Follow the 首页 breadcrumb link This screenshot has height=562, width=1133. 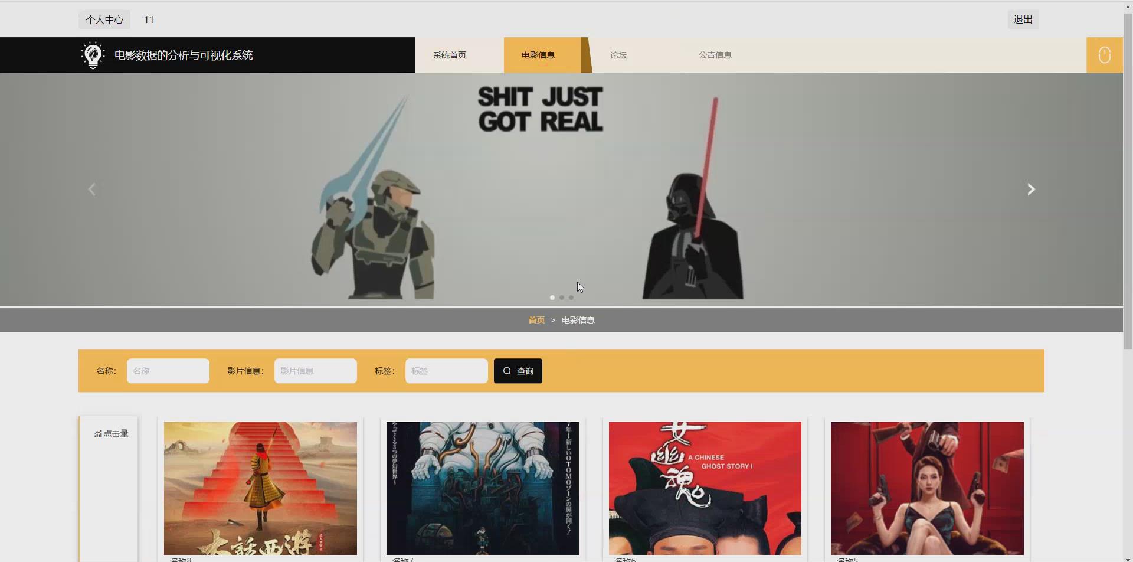536,320
